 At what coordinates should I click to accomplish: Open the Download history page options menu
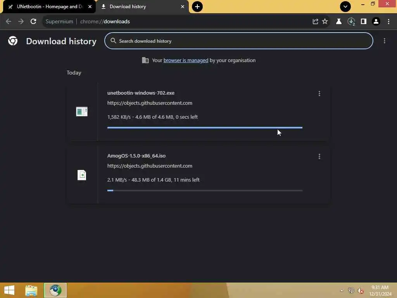point(384,41)
